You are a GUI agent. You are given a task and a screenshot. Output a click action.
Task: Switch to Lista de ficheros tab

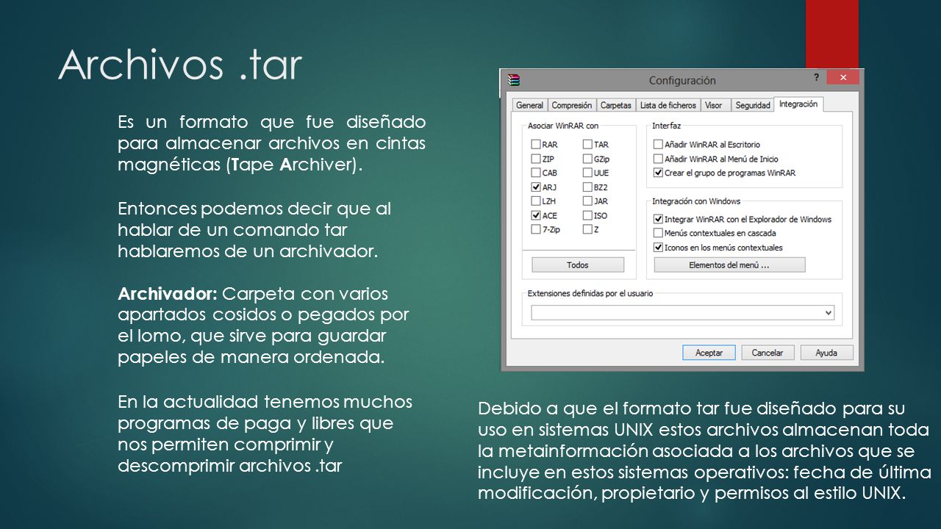(668, 105)
